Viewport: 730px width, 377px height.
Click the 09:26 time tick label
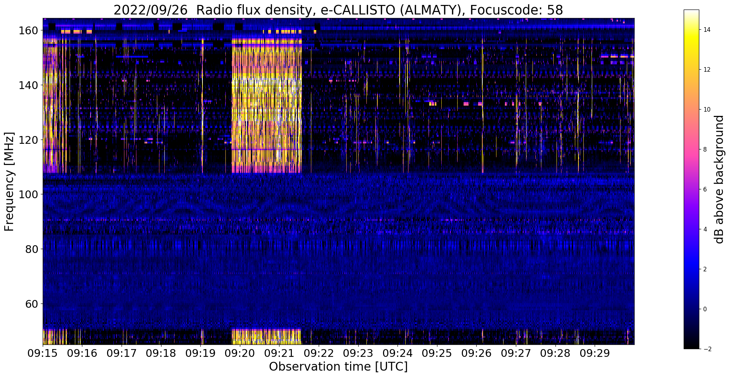tap(476, 353)
